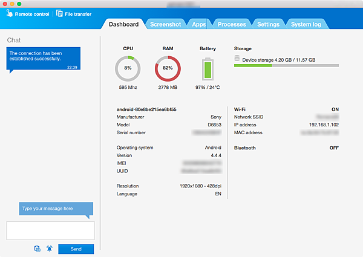Viewport: 363px width, 257px height.
Task: Click the connection established chat bubble
Action: click(x=44, y=59)
